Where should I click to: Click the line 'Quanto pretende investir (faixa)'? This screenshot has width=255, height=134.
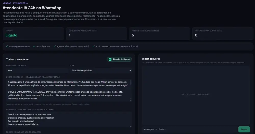(23, 124)
